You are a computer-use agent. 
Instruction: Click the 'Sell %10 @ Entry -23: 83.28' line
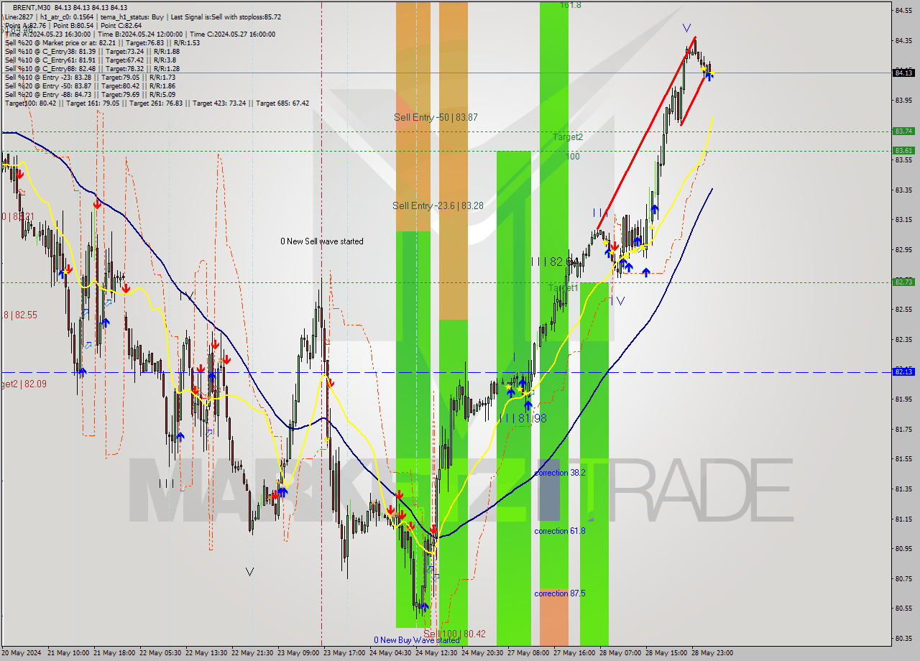(x=90, y=77)
